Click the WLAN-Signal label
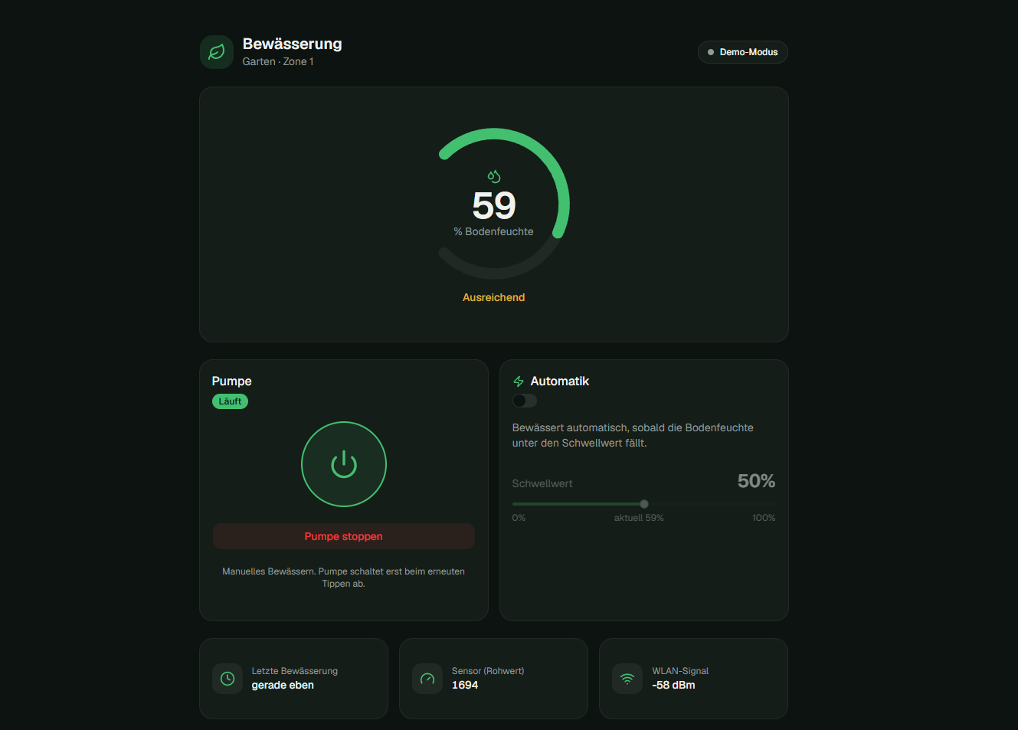 click(680, 671)
